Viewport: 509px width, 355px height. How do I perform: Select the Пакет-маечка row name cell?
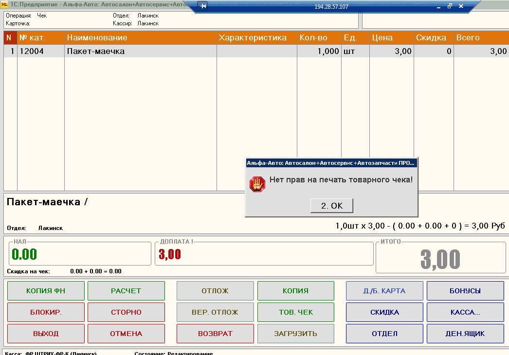[140, 51]
